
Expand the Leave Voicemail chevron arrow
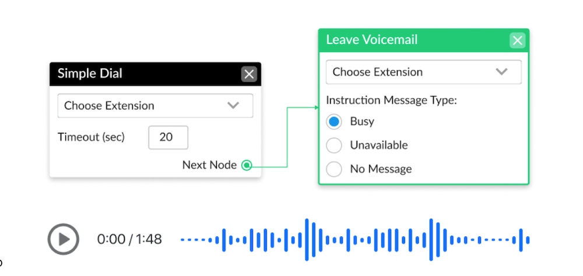[x=501, y=72]
